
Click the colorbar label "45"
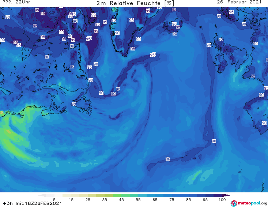tap(121, 200)
